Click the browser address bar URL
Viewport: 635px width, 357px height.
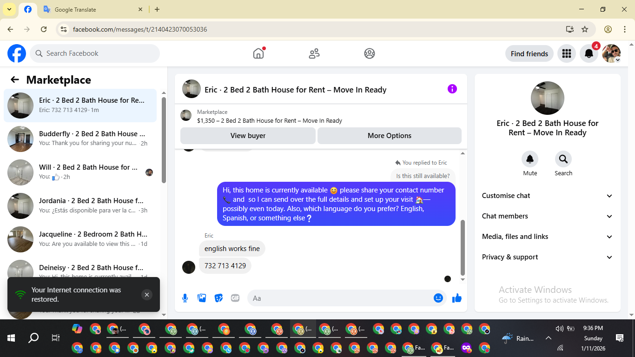pyautogui.click(x=140, y=29)
